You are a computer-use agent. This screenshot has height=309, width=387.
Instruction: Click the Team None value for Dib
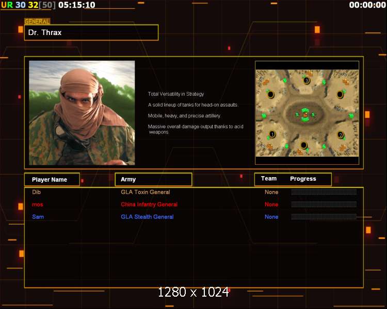(x=271, y=192)
